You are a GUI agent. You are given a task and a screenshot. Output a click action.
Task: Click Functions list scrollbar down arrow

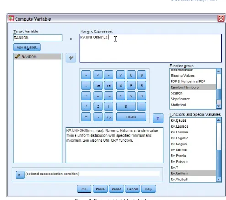pyautogui.click(x=219, y=179)
